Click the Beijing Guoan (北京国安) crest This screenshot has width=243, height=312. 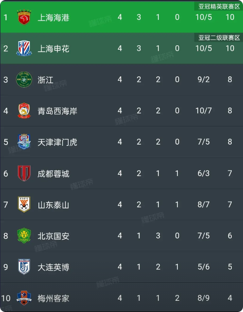point(24,236)
